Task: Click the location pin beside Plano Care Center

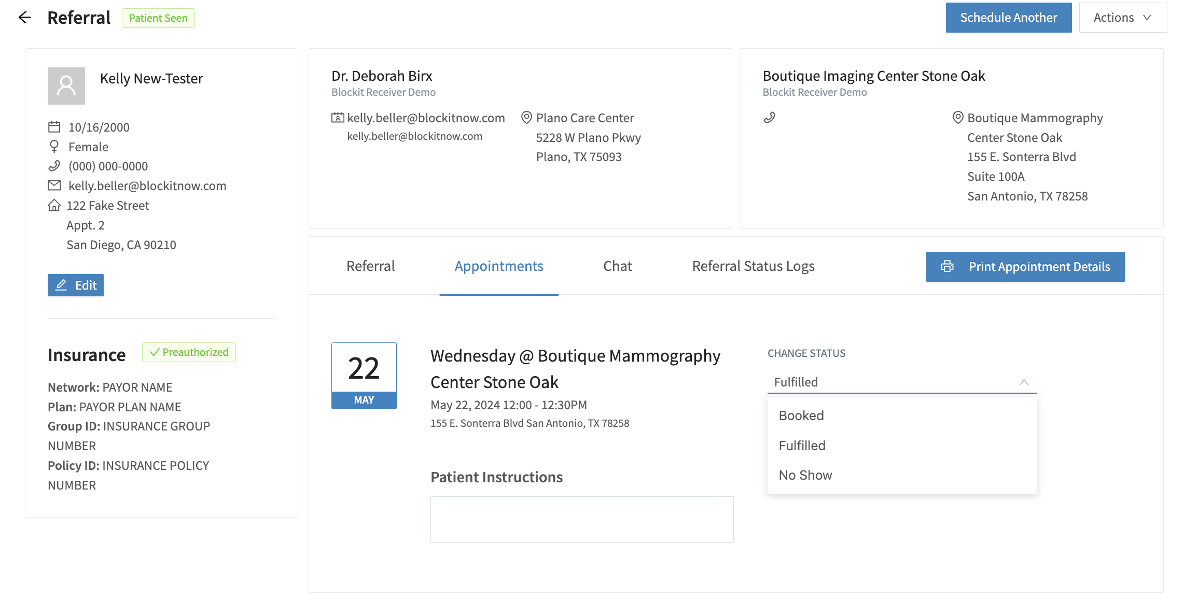Action: click(526, 117)
